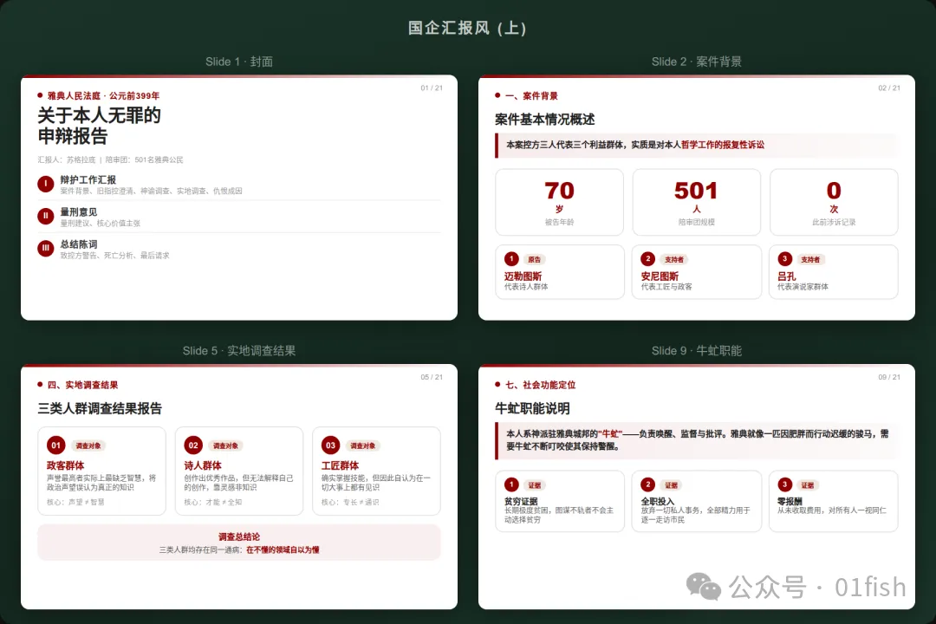Click the 02 badge on the 诗人群体 card
The width and height of the screenshot is (936, 624).
tap(193, 445)
